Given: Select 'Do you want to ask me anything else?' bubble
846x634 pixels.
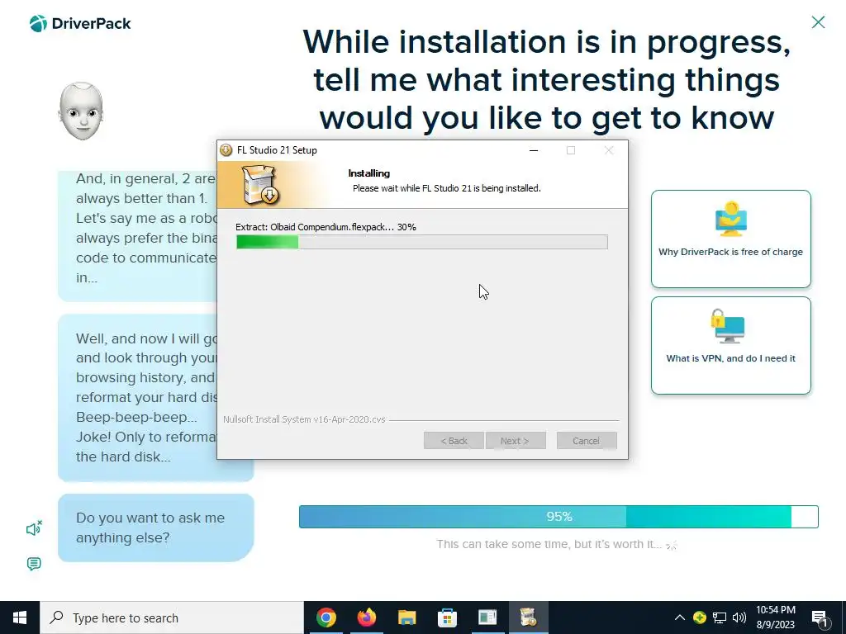Looking at the screenshot, I should pyautogui.click(x=156, y=528).
